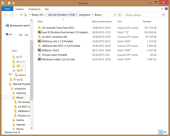Select Bonus folder in tree
The image size is (170, 136).
20,98
